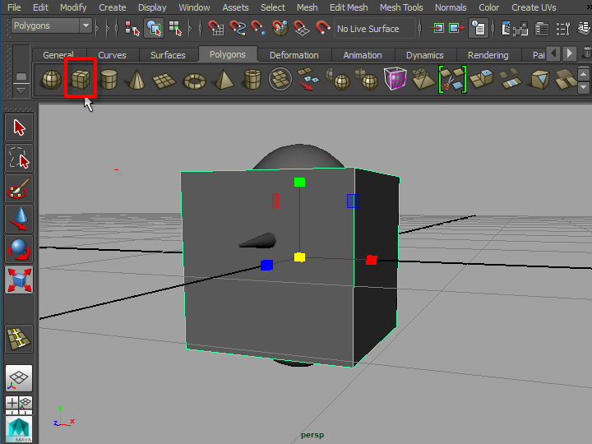
Task: Click the polygon Cube shelf icon
Action: point(81,81)
